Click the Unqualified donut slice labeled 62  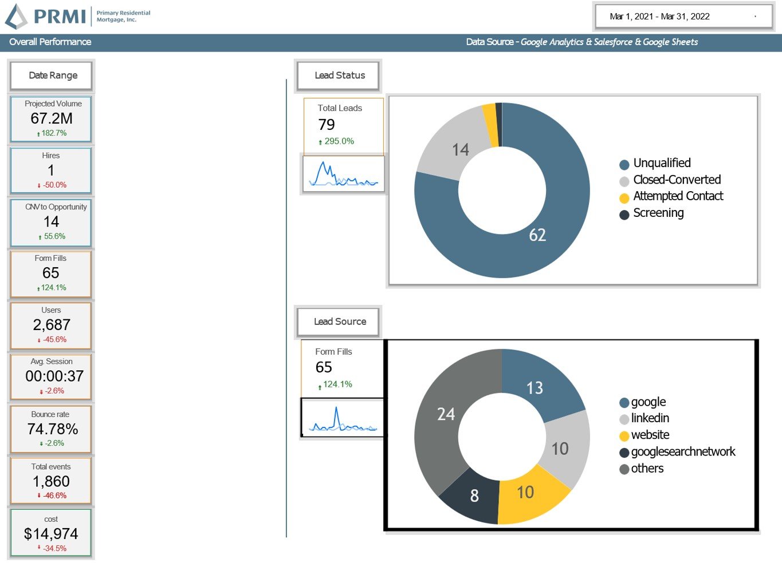(x=537, y=235)
